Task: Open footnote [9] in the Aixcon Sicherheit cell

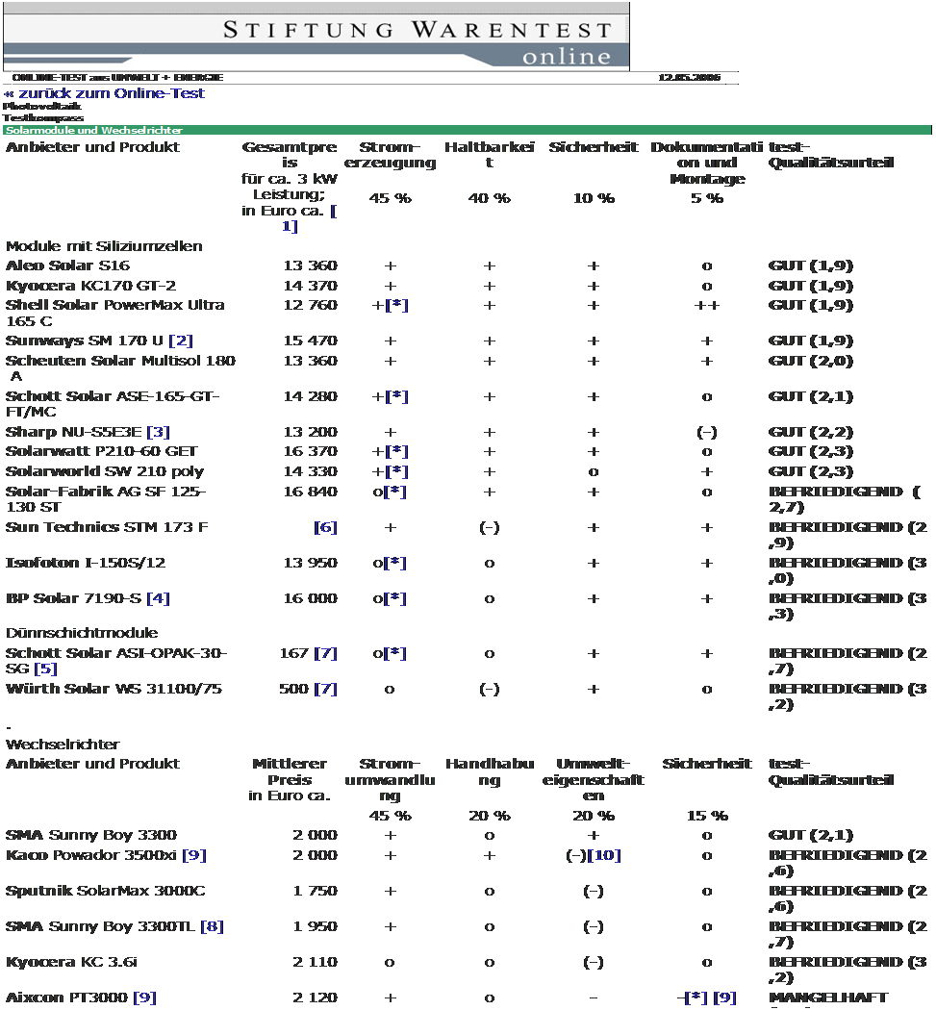Action: coord(724,997)
